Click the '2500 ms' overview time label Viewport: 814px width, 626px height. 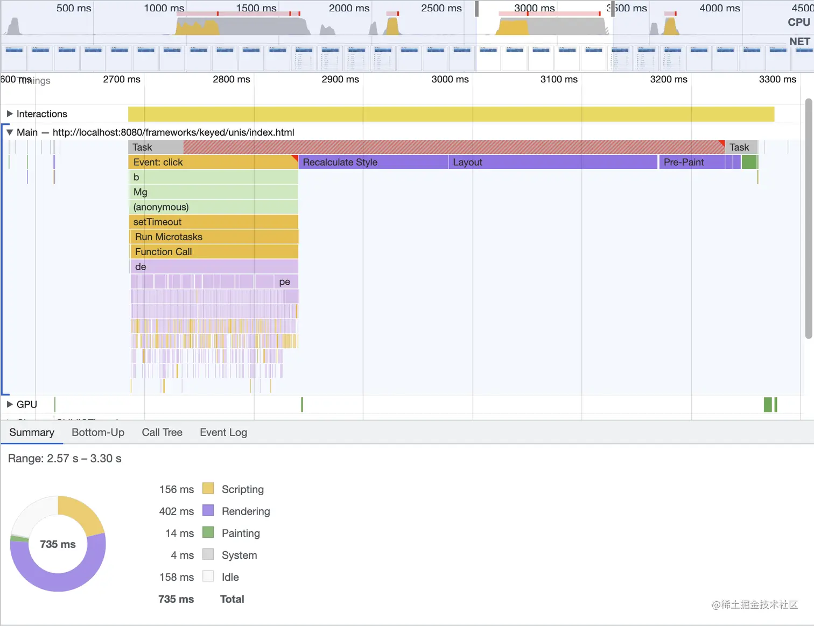[441, 8]
